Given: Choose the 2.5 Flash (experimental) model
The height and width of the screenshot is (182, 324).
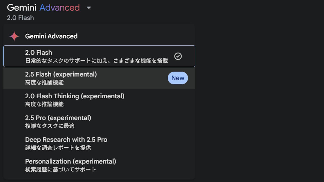Looking at the screenshot, I should click(x=99, y=78).
